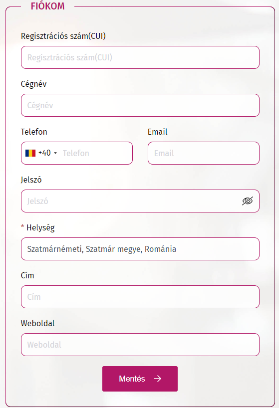Screen dimensions: 279x408
Task: Save the form with Mentés button
Action: tap(140, 379)
